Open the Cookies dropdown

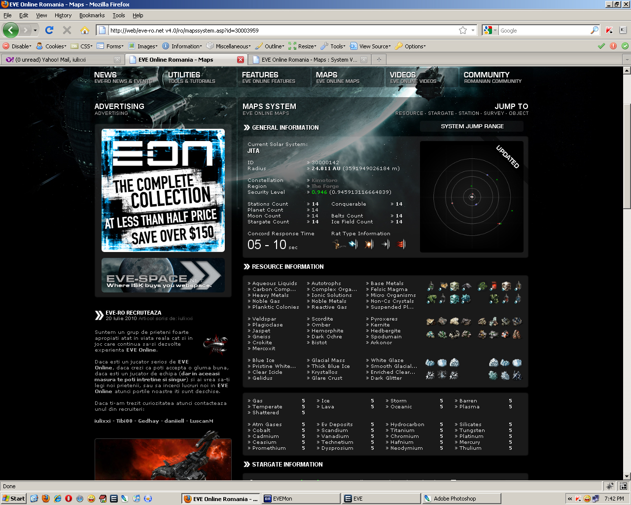tap(51, 46)
